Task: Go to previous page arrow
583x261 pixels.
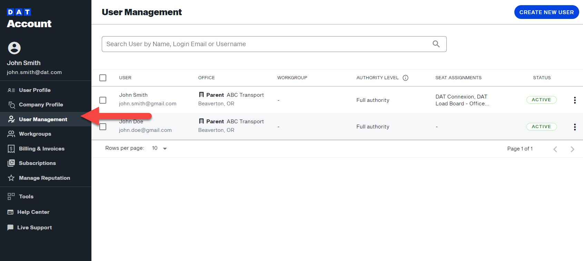Action: click(x=555, y=149)
